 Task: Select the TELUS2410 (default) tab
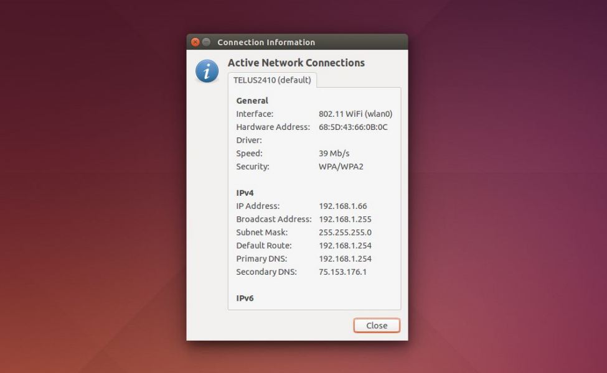coord(272,80)
